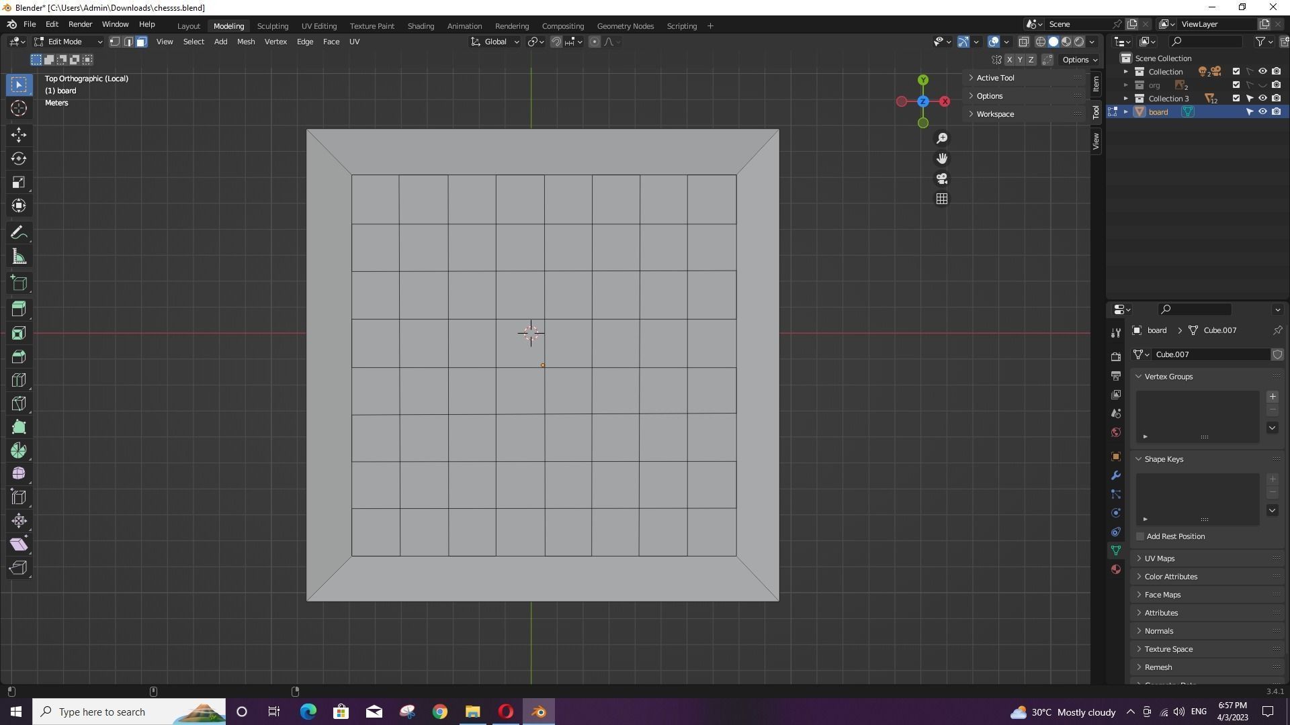Viewport: 1290px width, 725px height.
Task: Select the Knife tool
Action: coord(19,403)
